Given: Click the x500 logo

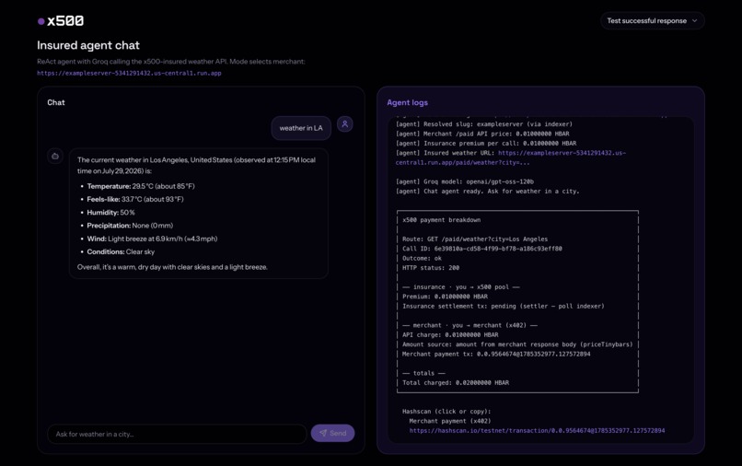Looking at the screenshot, I should [x=61, y=21].
